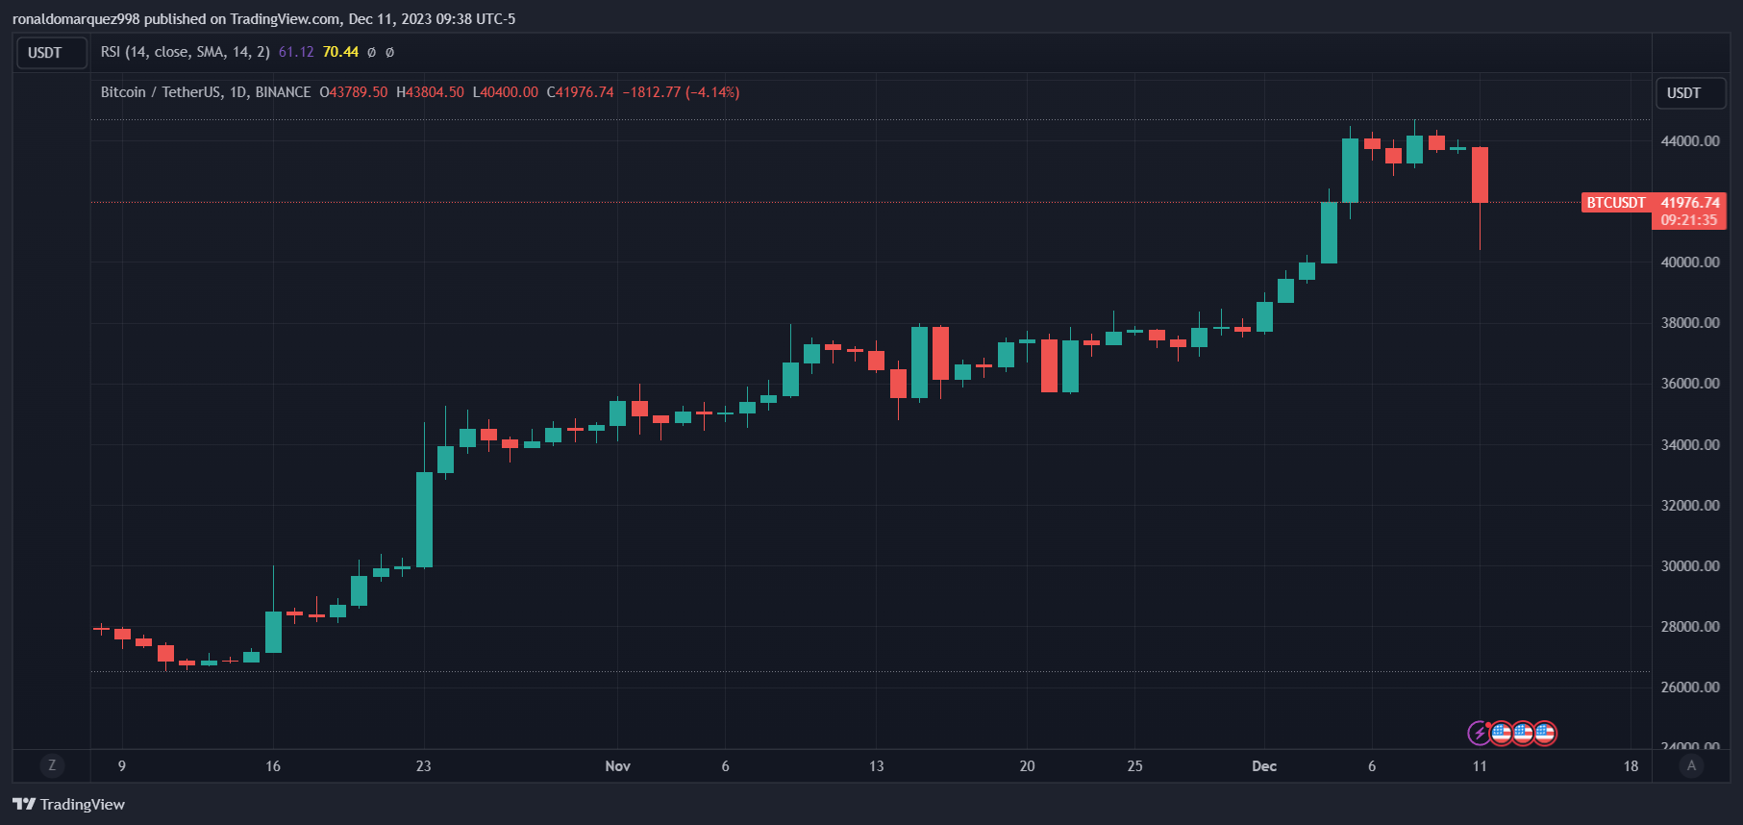Open the TradingView logo link
Screen dimensions: 1743x825
pos(68,804)
